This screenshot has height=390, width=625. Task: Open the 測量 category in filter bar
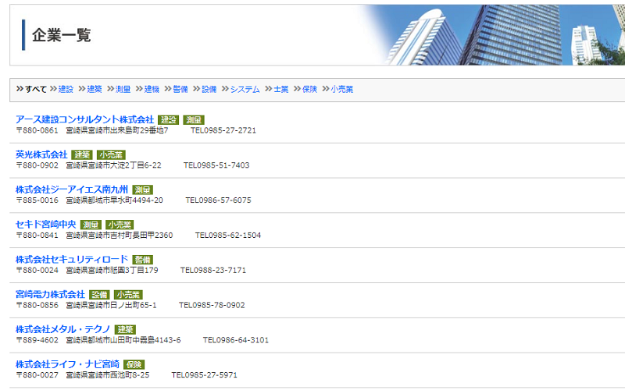[x=123, y=90]
